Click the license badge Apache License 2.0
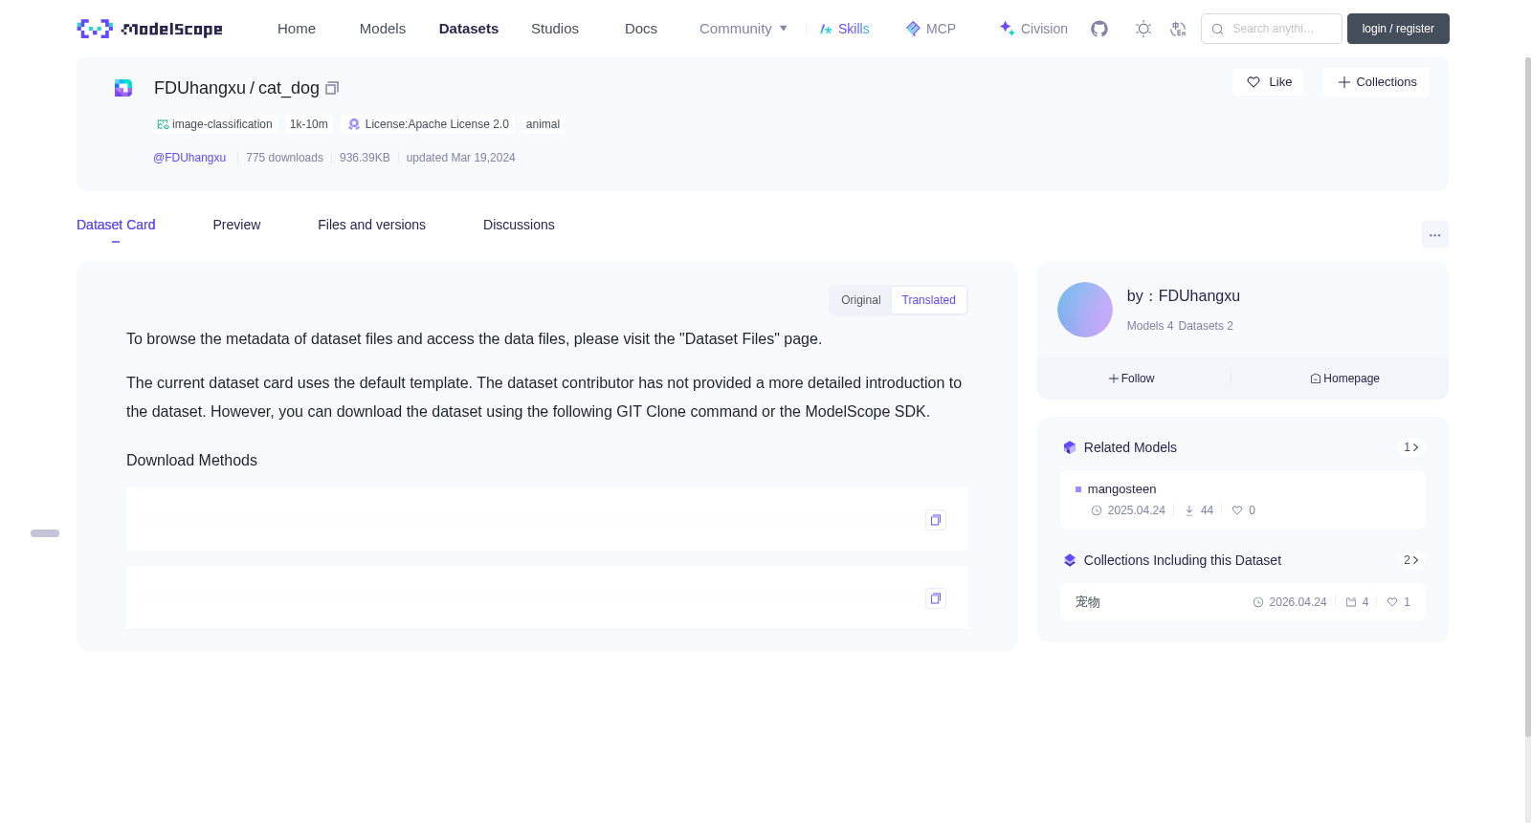This screenshot has width=1531, height=823. pos(428,124)
